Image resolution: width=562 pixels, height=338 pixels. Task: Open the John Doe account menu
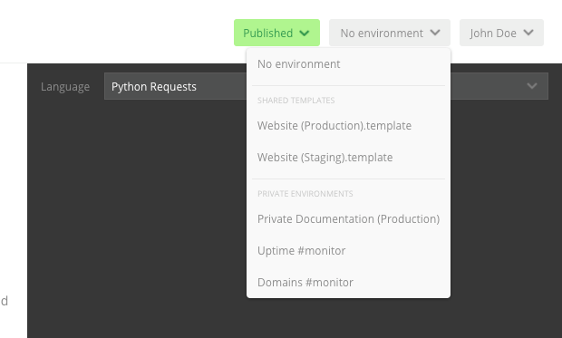point(501,33)
